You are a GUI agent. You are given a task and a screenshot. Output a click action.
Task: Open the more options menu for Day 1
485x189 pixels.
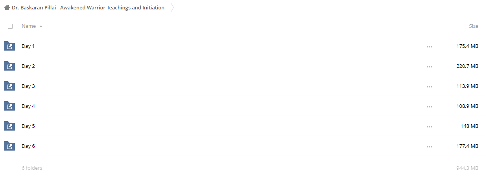(429, 47)
